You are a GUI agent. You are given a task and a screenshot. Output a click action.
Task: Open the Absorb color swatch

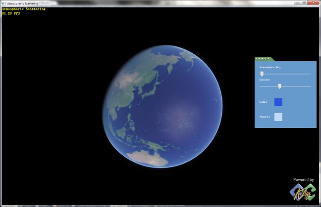point(278,117)
